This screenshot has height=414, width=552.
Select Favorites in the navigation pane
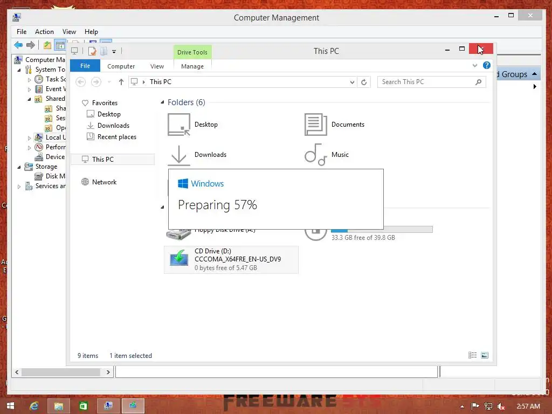tap(105, 103)
